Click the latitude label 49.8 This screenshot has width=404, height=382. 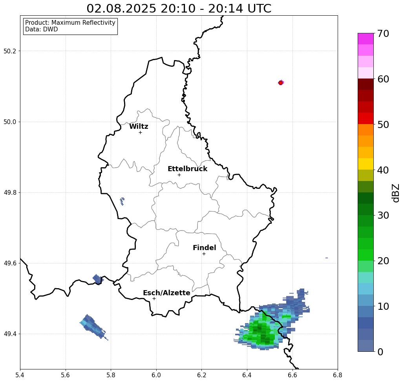10,192
